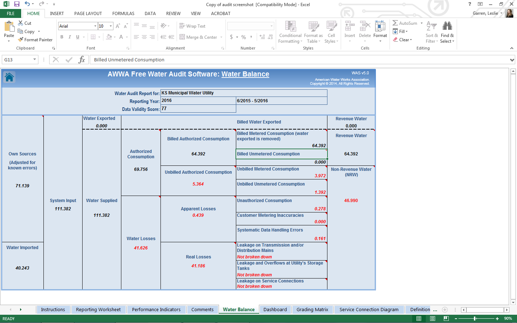The width and height of the screenshot is (517, 323).
Task: Center text horizontally
Action: pyautogui.click(x=144, y=37)
